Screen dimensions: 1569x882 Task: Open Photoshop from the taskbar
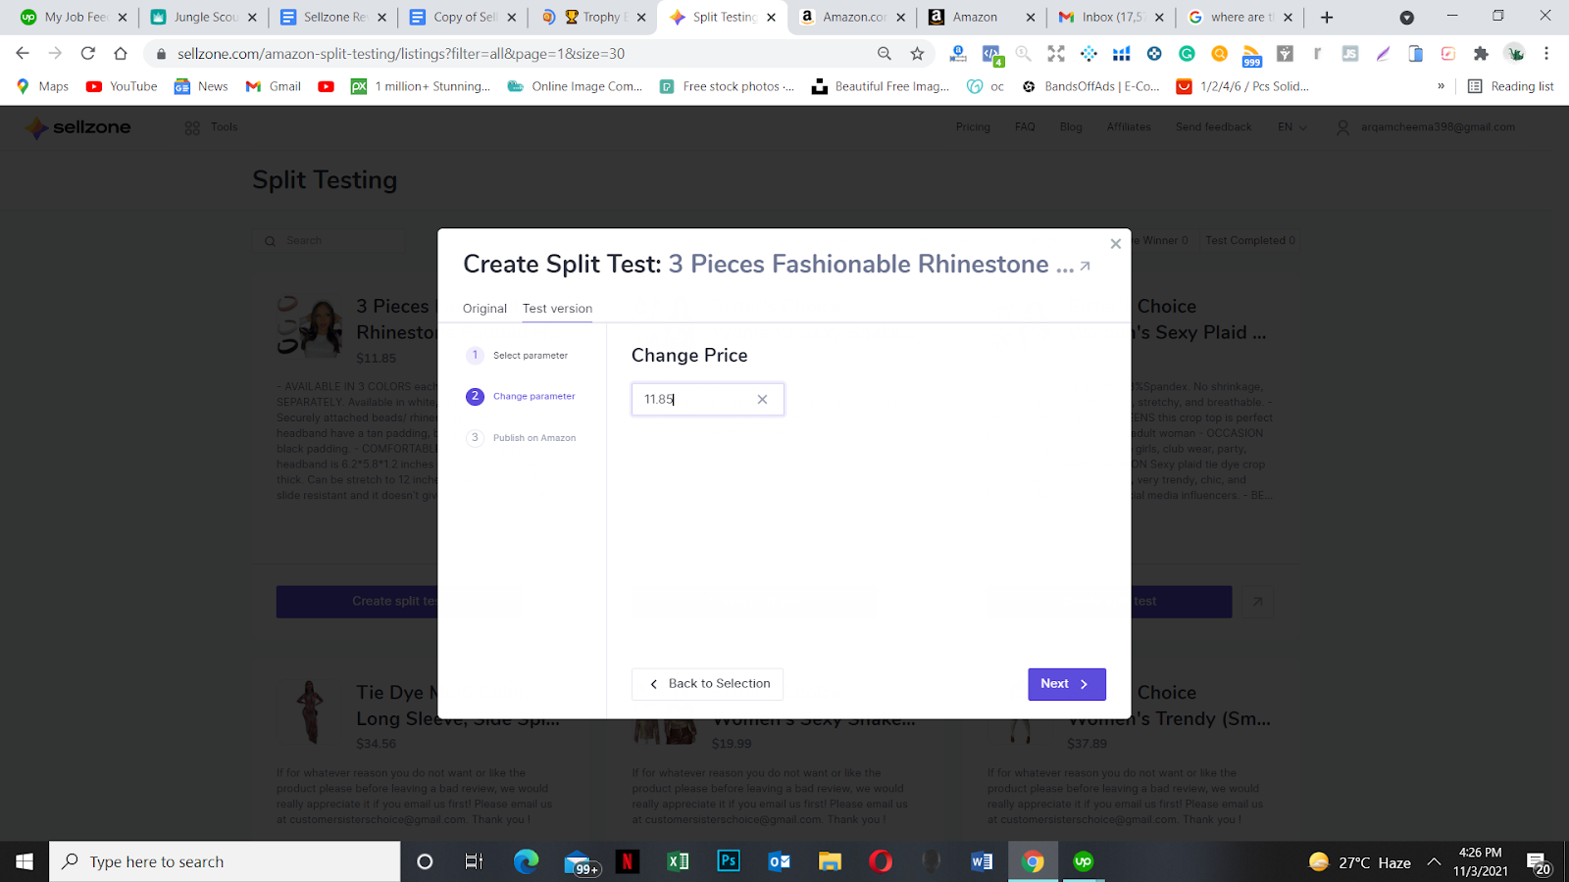(729, 861)
